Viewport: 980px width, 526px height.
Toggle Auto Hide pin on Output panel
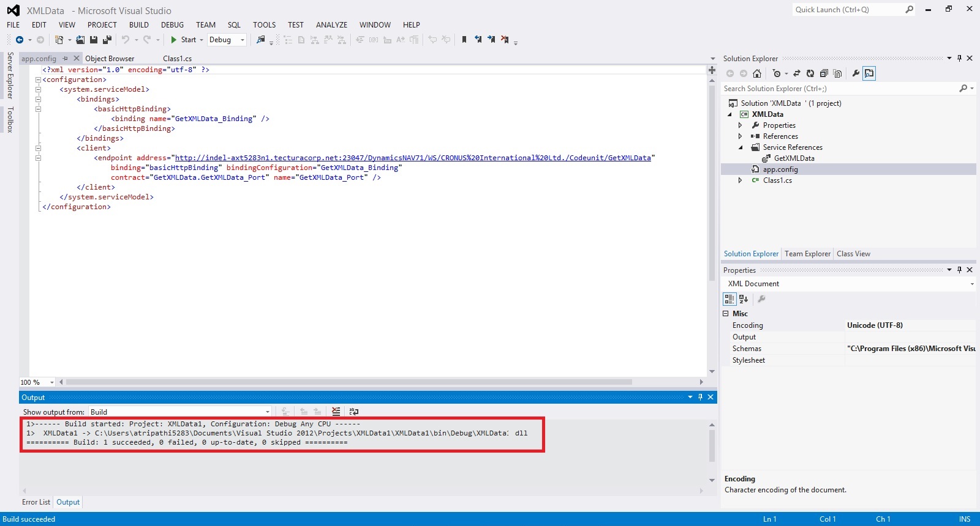click(700, 397)
